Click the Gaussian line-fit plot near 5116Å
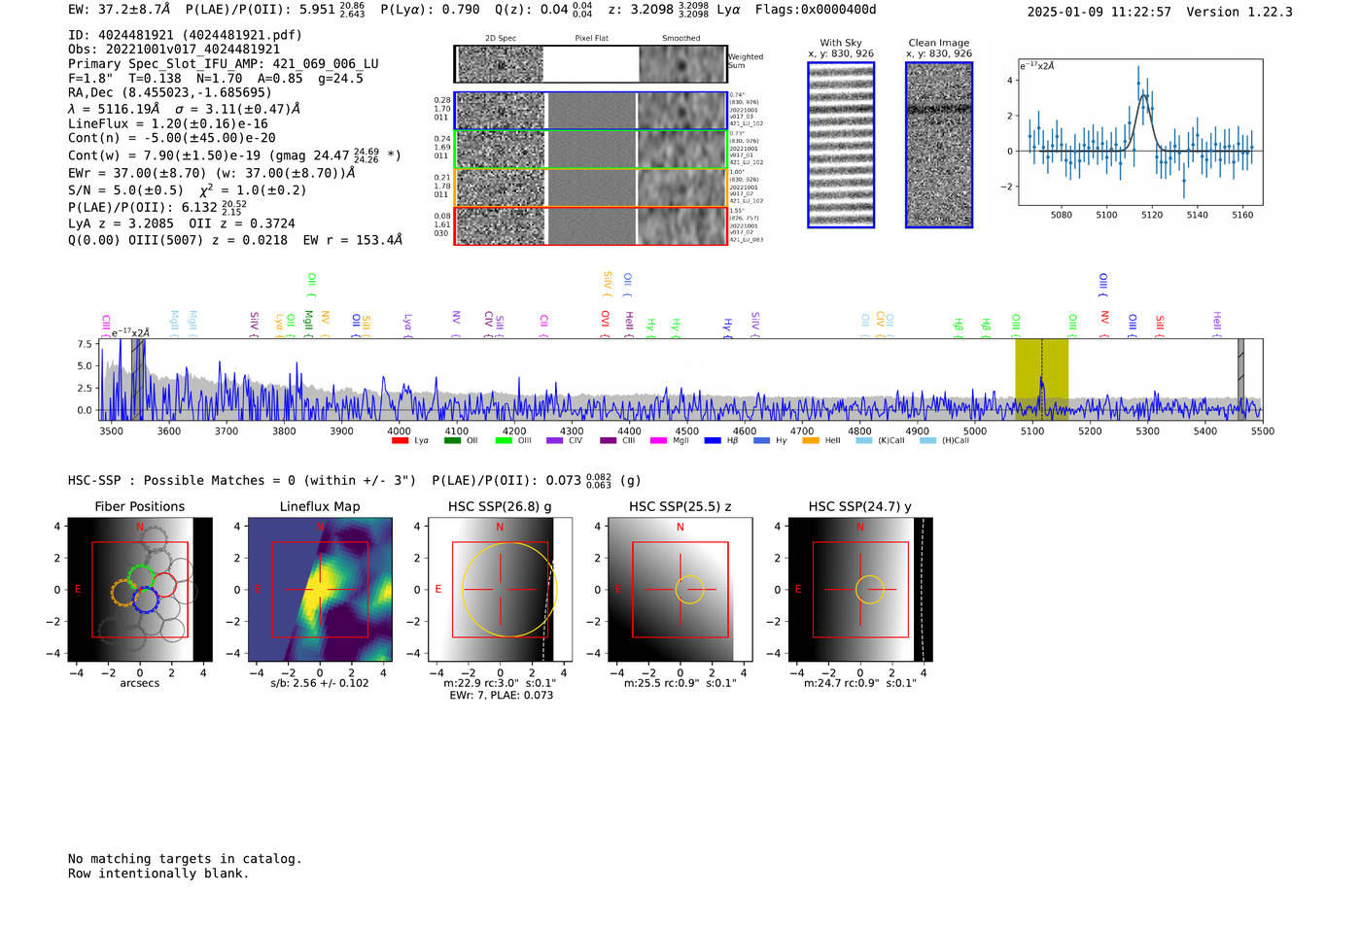This screenshot has height=926, width=1361. tap(1140, 132)
